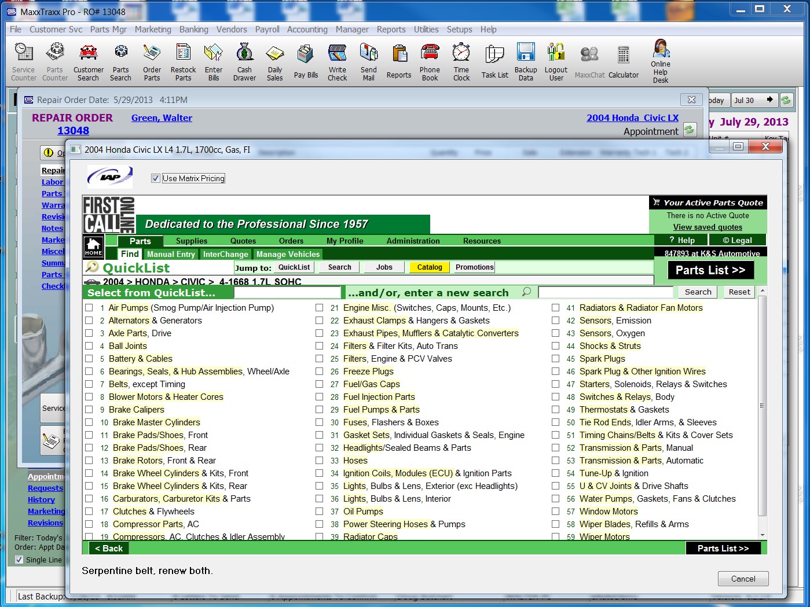Click the Search button next to Reset
Viewport: 810px width, 607px height.
pos(698,292)
